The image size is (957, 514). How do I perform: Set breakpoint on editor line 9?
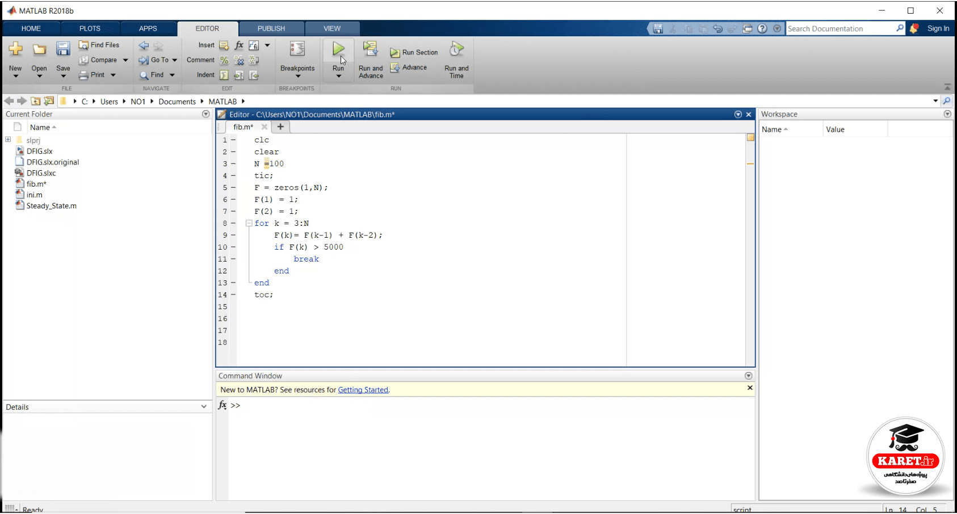click(233, 235)
